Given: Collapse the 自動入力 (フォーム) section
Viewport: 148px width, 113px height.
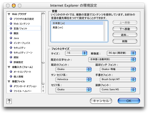Looking at the screenshot, I should pos(9,67).
